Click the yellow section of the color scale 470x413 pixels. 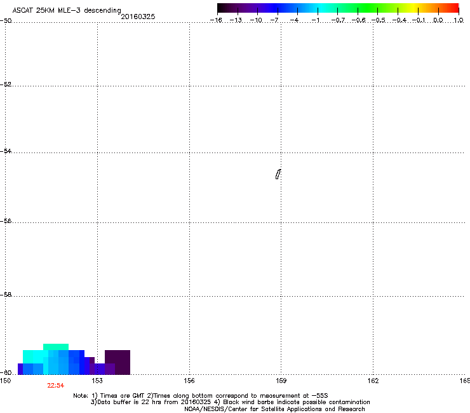coord(413,8)
